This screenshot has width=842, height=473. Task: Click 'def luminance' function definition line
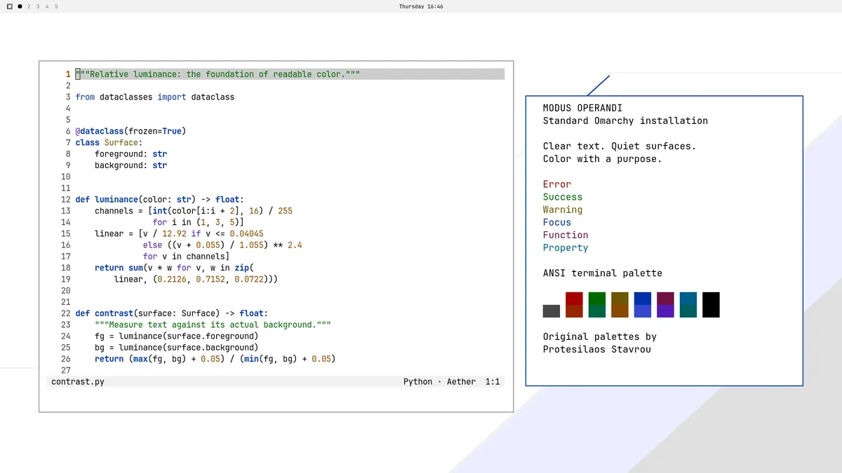point(160,199)
